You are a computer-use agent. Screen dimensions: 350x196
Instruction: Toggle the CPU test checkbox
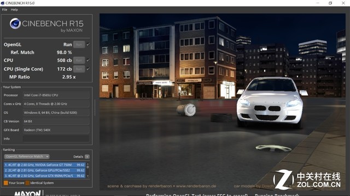pyautogui.click(x=88, y=60)
